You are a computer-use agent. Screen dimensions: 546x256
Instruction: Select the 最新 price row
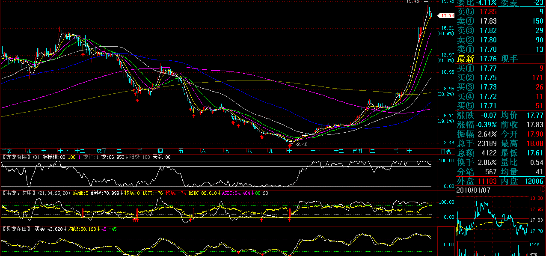point(500,59)
